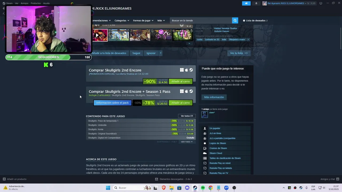Open the Amigos menu

click(x=25, y=3)
